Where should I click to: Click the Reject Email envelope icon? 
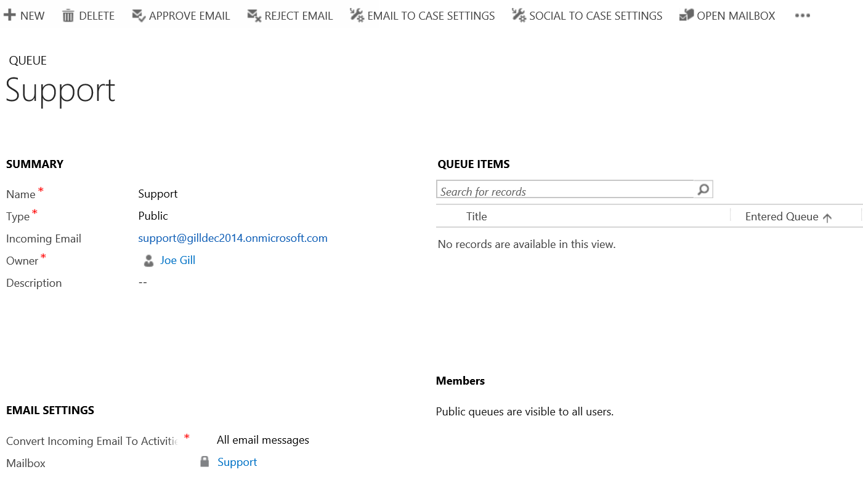tap(251, 14)
